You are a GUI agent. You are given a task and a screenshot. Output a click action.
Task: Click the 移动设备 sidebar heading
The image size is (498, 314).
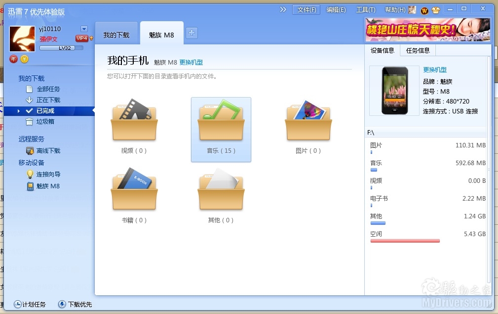point(32,163)
